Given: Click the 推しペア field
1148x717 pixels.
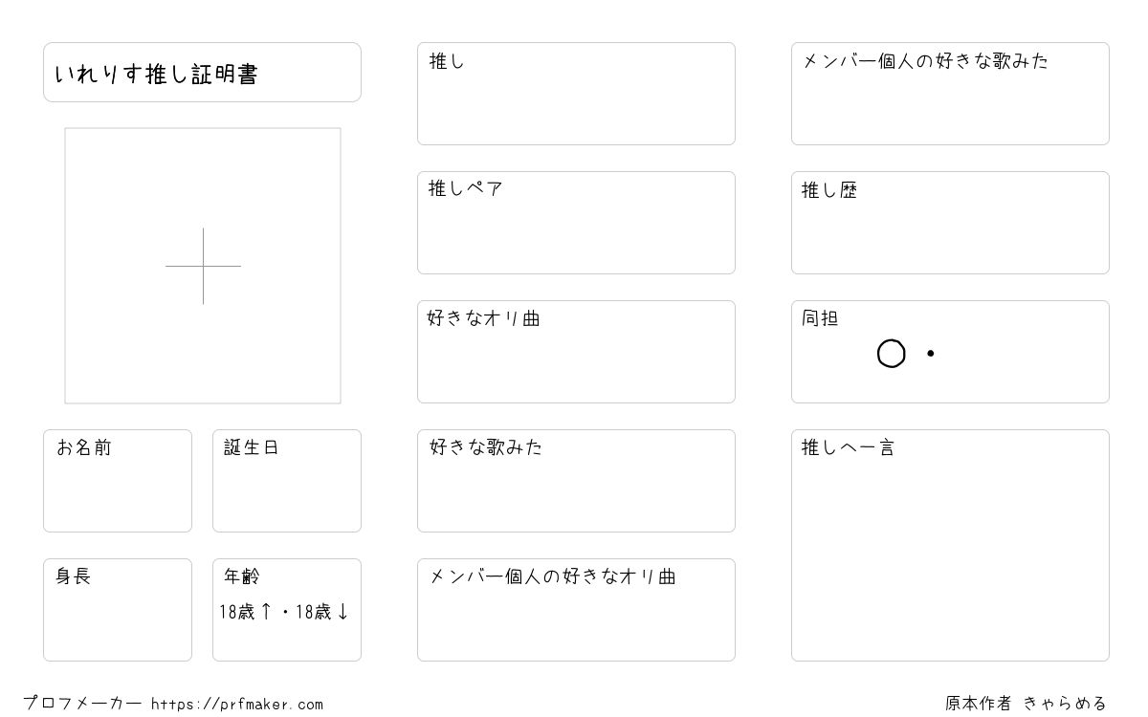Looking at the screenshot, I should (576, 223).
